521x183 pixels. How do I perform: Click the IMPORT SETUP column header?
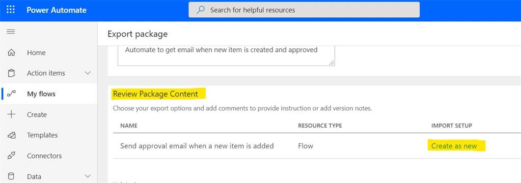(x=452, y=126)
